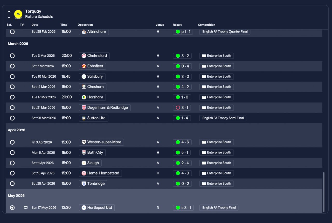332x223 pixels.
Task: Click green win indicator on Chelmsford result
Action: (x=178, y=56)
